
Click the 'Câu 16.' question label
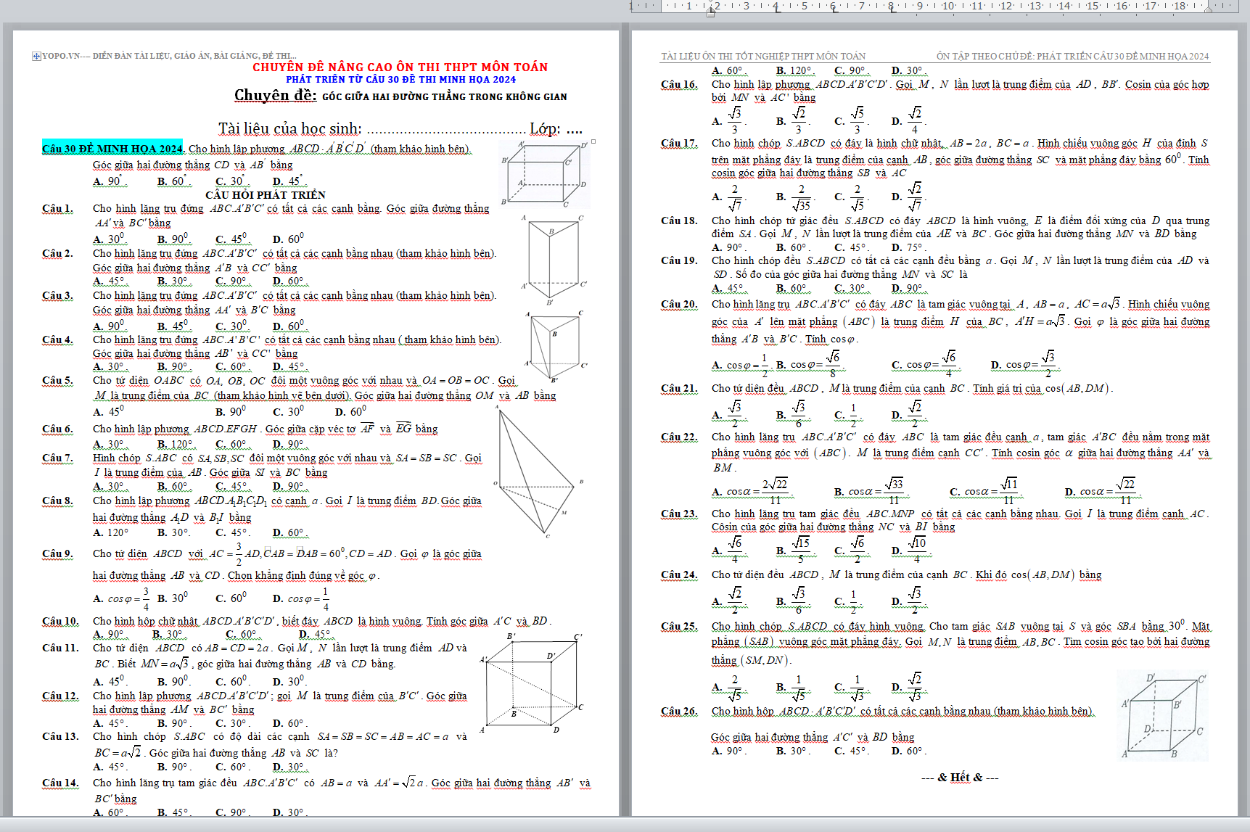679,85
